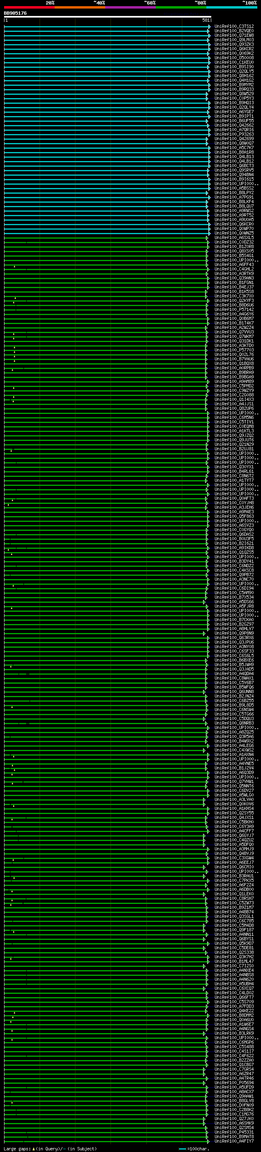261x1152 pixels.
Task: Choose the UniRef100_Q82UP6 hit
Action: tap(234, 408)
